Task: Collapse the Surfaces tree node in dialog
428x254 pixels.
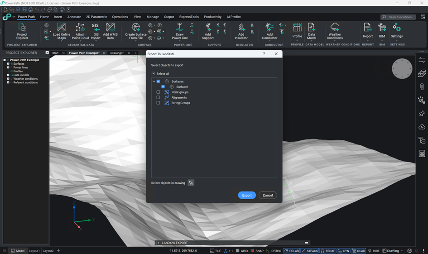Action: 154,81
